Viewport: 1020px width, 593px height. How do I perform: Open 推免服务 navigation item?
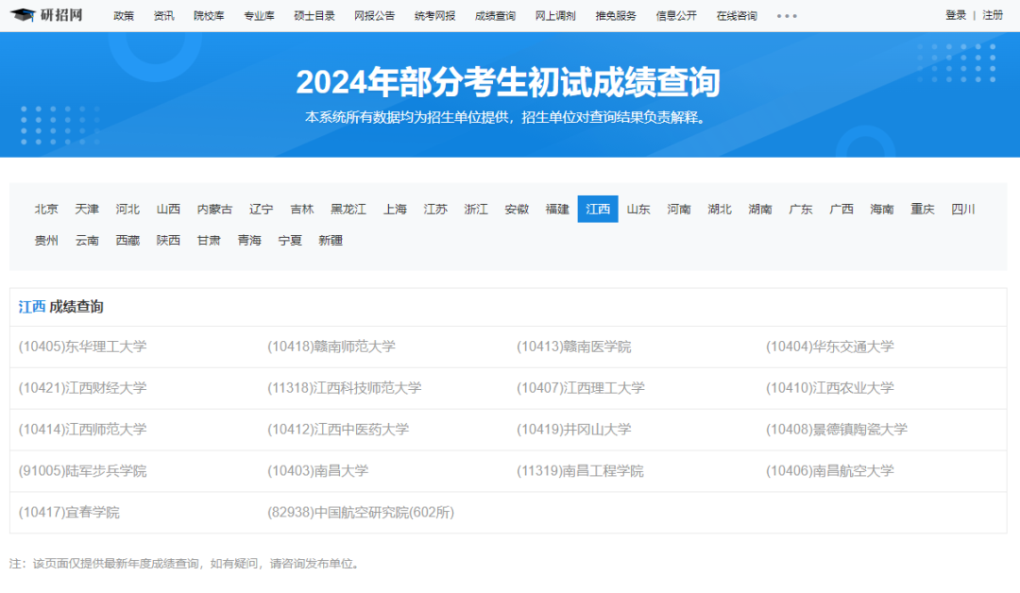(x=616, y=16)
